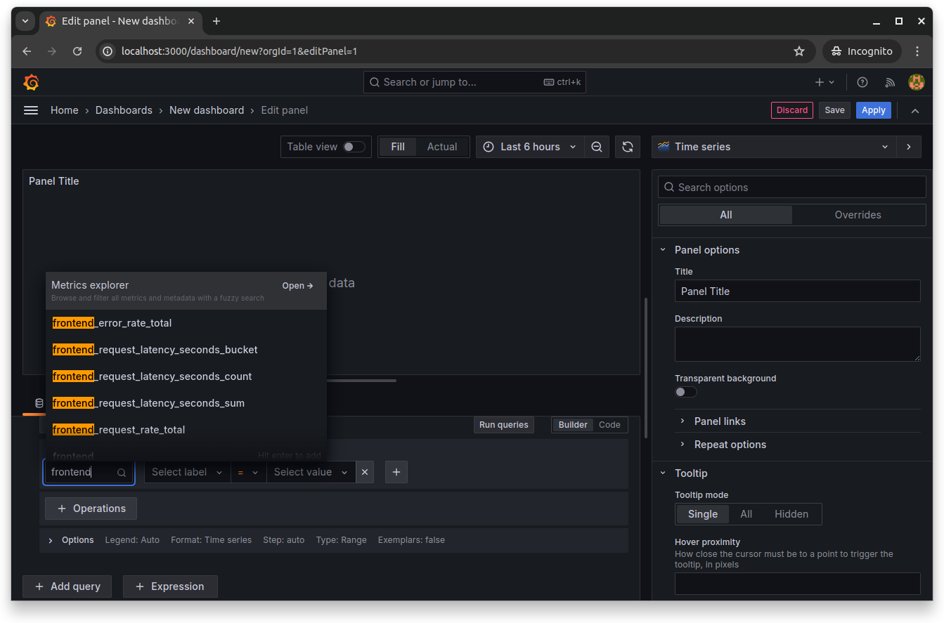The image size is (944, 623).
Task: Collapse the Tooltip section
Action: click(x=691, y=473)
